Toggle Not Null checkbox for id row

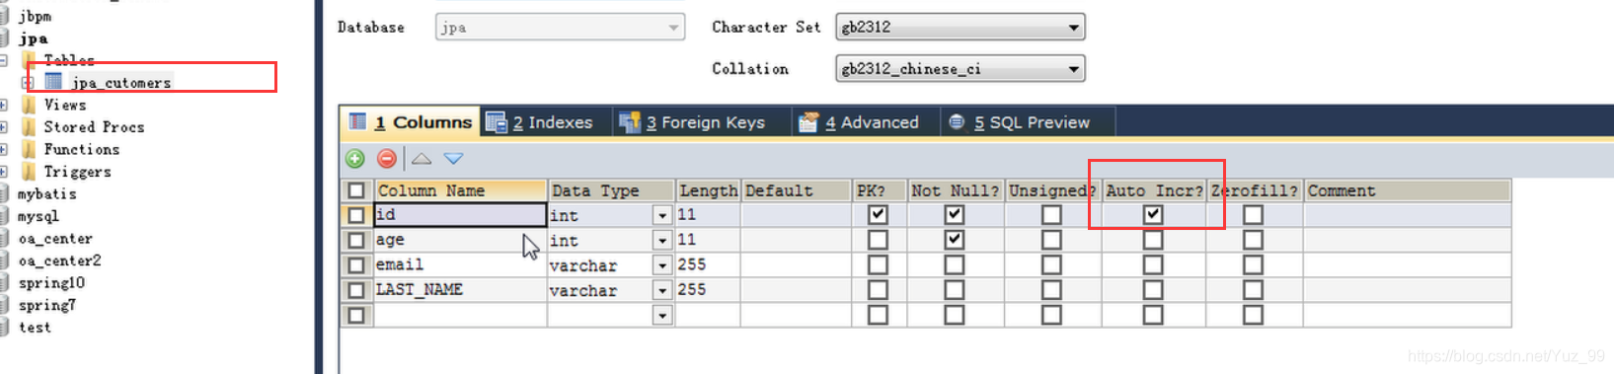[954, 214]
